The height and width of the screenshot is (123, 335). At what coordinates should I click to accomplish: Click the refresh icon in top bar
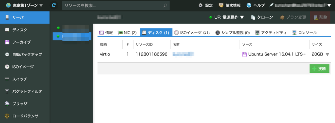pyautogui.click(x=54, y=6)
